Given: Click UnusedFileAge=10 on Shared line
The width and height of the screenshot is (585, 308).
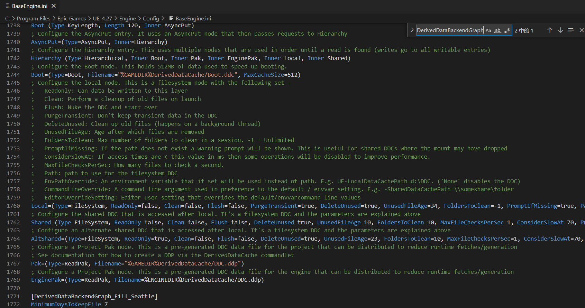Looking at the screenshot, I should point(345,223).
